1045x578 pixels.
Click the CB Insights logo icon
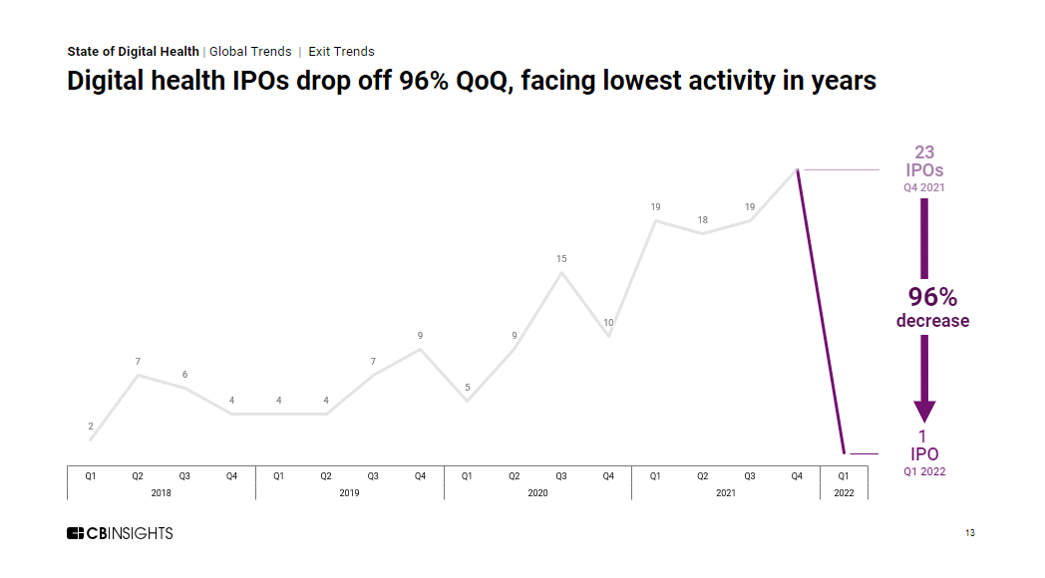coord(75,533)
